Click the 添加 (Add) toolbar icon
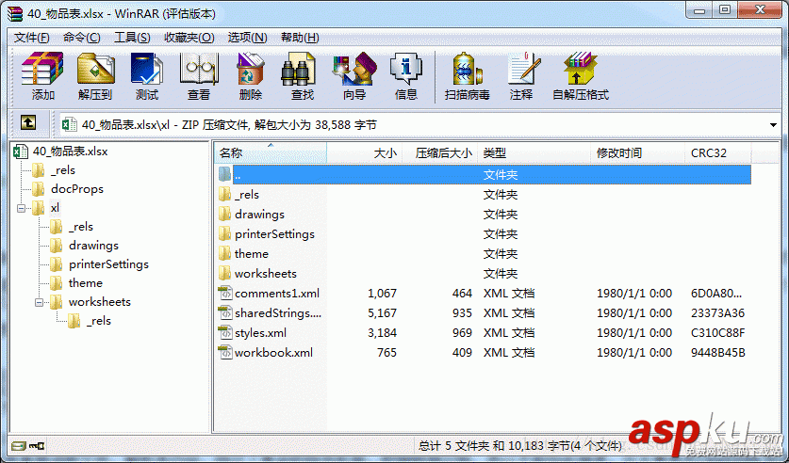 [42, 69]
